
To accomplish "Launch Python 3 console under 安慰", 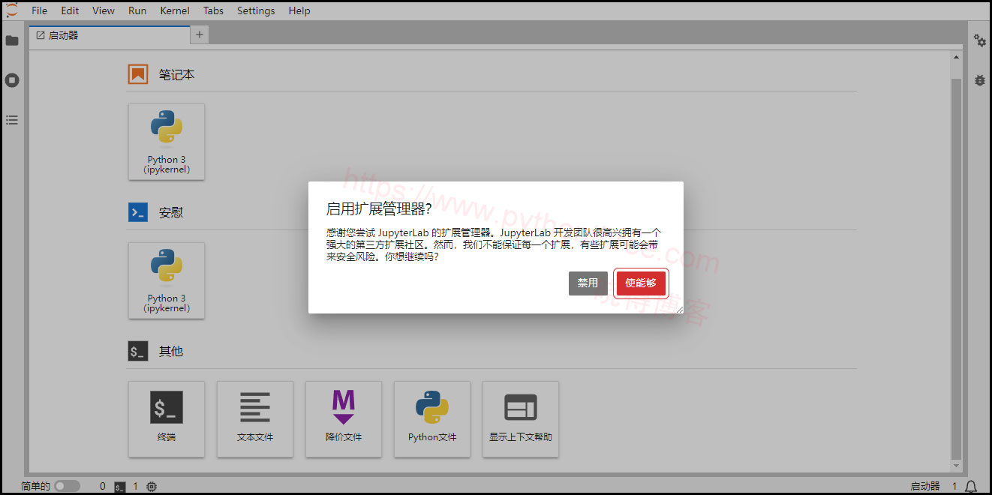I will click(x=167, y=280).
